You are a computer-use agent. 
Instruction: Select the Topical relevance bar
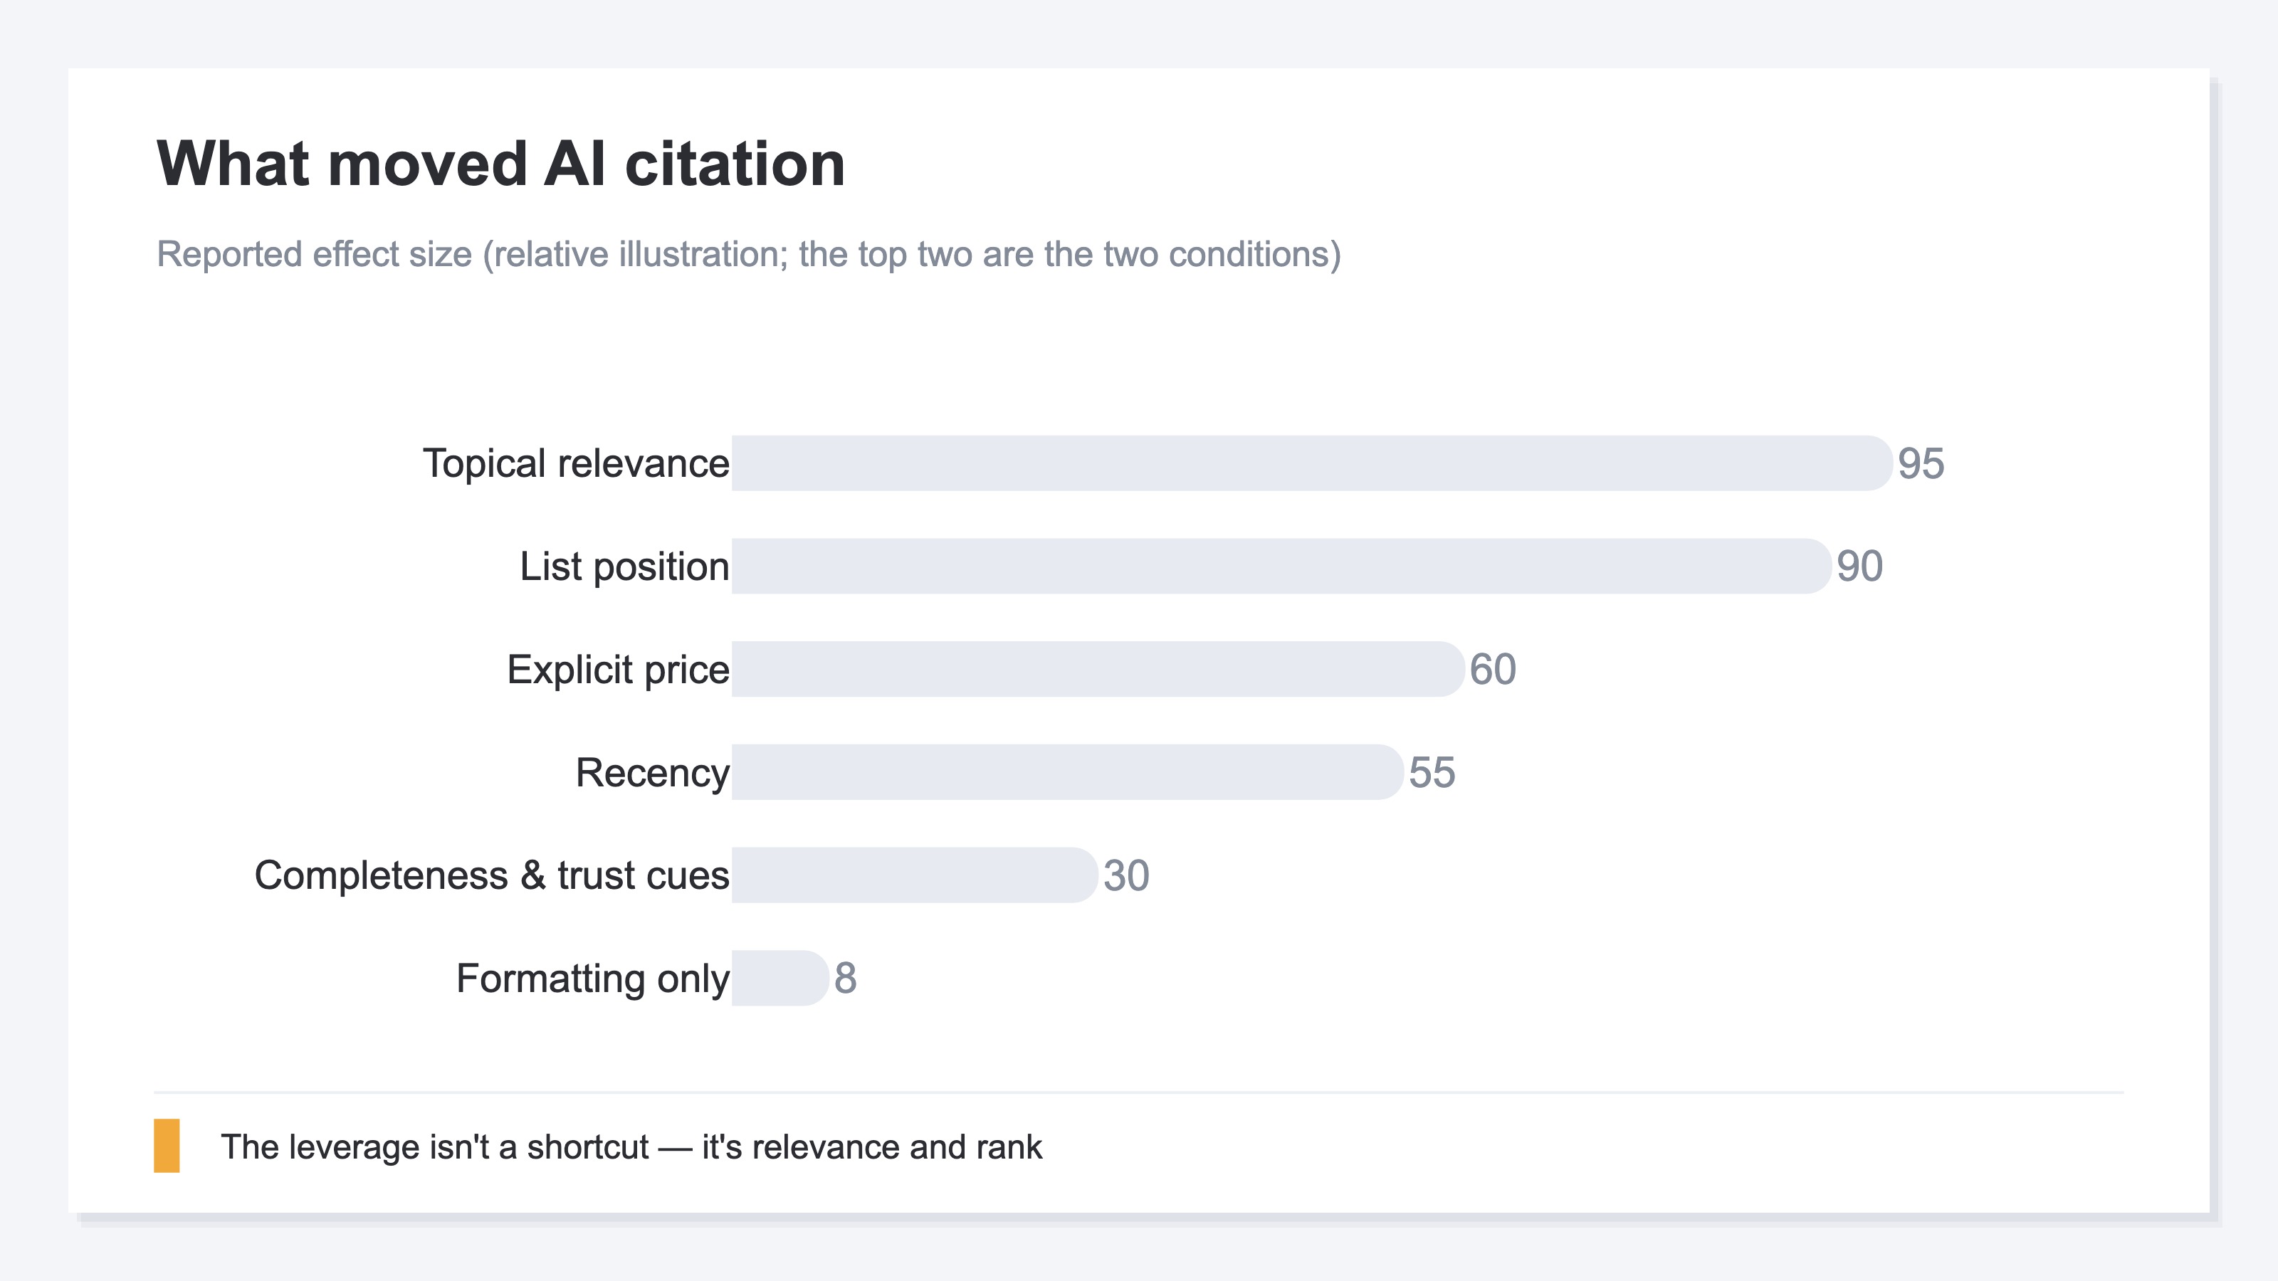click(x=1312, y=463)
